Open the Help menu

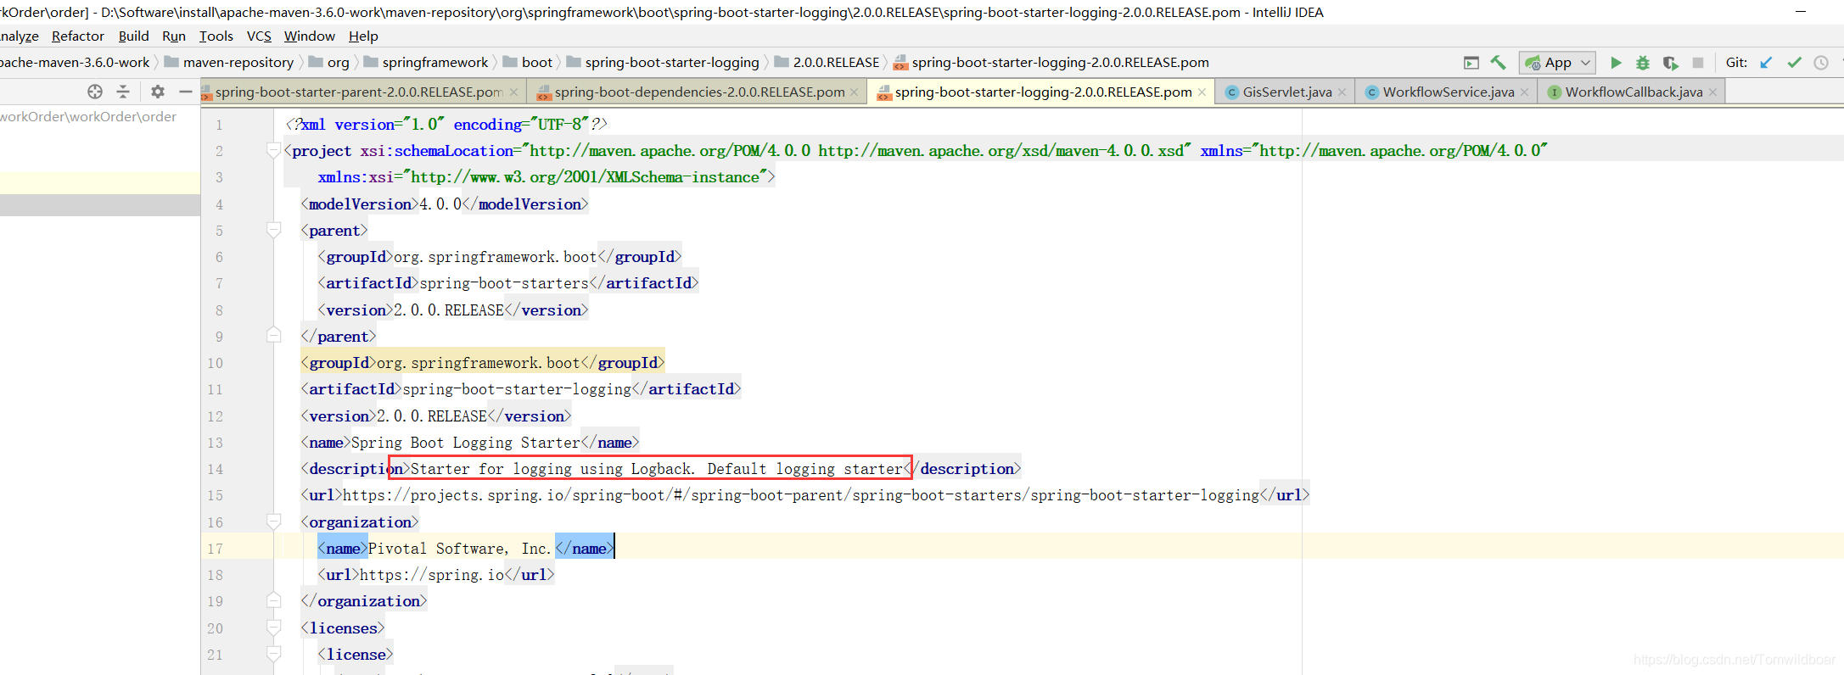coord(363,36)
